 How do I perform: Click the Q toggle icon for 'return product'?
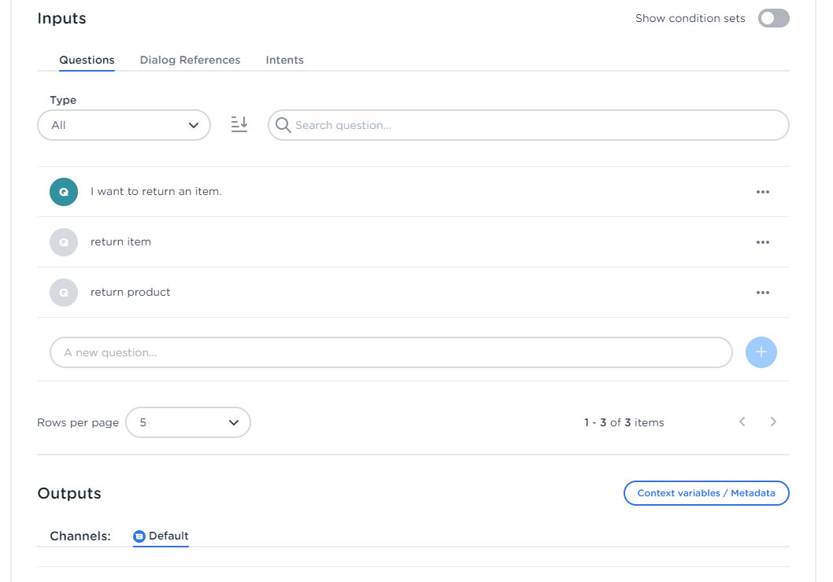pyautogui.click(x=64, y=292)
